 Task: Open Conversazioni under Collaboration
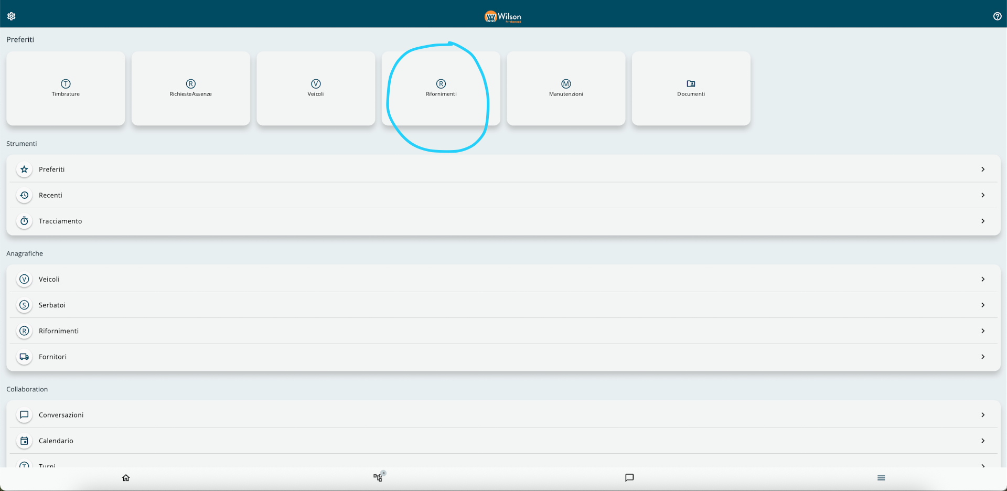point(61,415)
